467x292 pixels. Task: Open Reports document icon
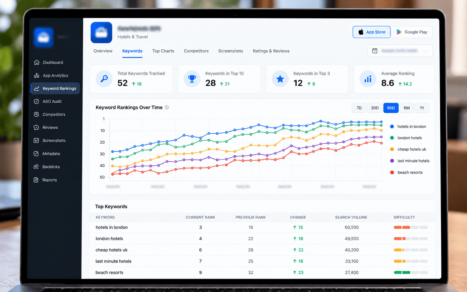click(x=36, y=180)
